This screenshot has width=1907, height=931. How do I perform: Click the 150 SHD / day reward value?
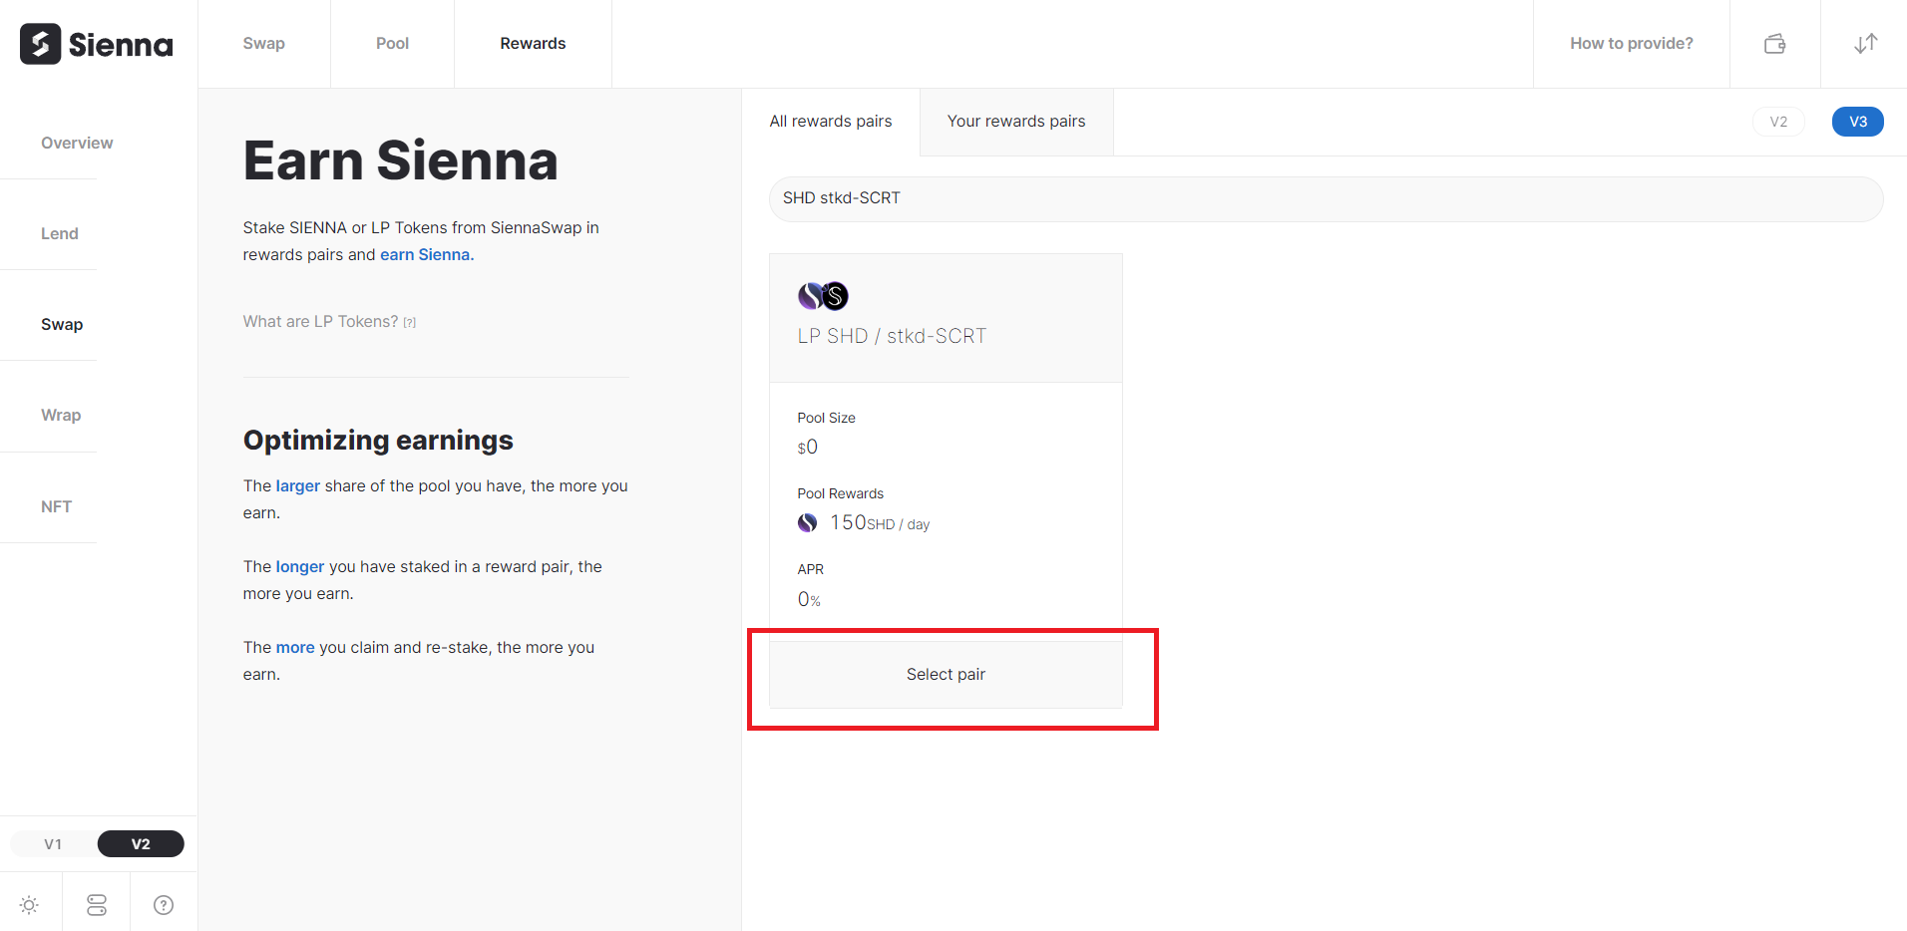880,523
